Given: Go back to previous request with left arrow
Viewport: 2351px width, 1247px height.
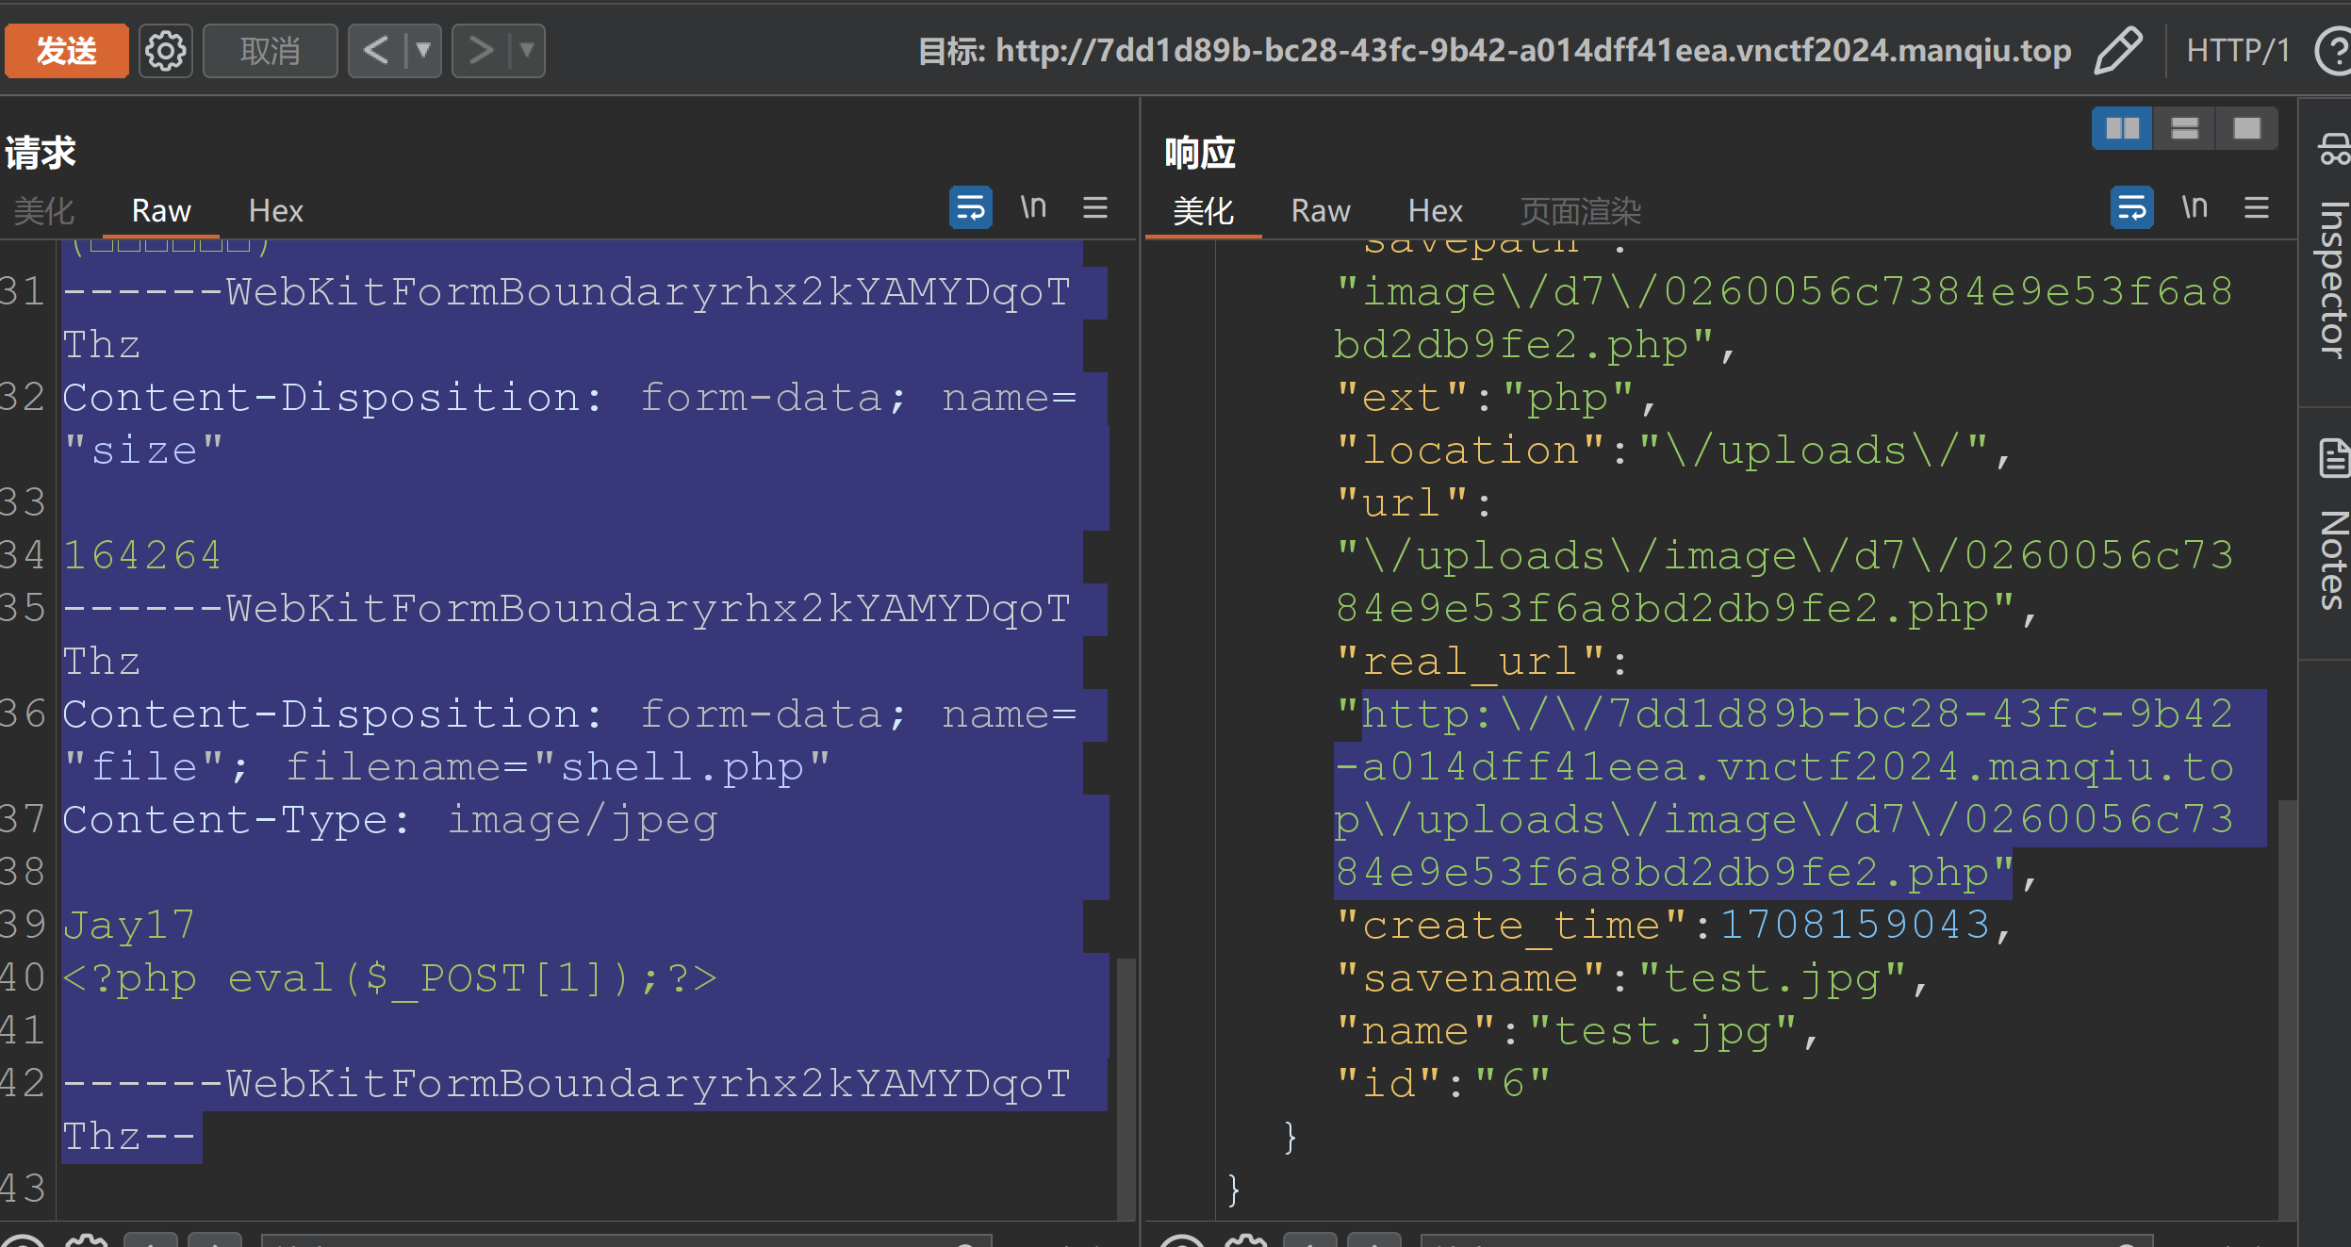Looking at the screenshot, I should click(375, 50).
